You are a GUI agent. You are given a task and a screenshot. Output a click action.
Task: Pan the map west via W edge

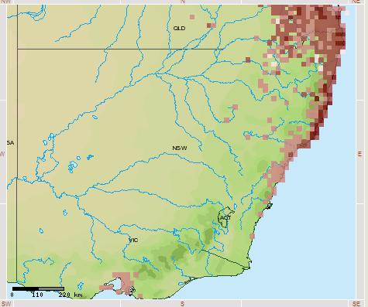[x=2, y=154]
